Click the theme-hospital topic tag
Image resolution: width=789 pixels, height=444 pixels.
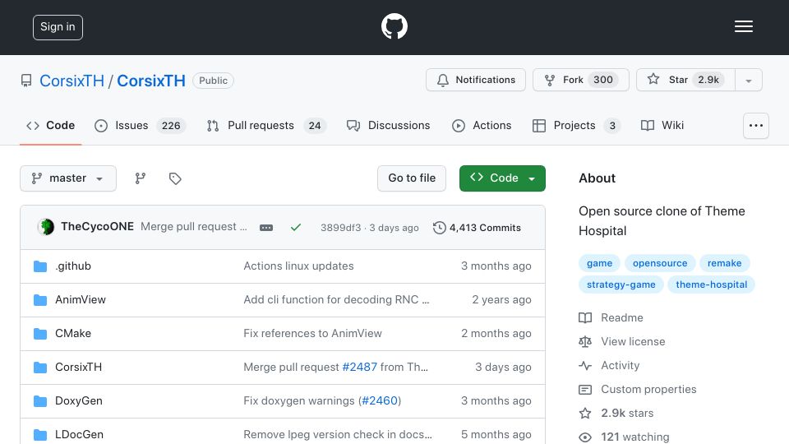[711, 284]
